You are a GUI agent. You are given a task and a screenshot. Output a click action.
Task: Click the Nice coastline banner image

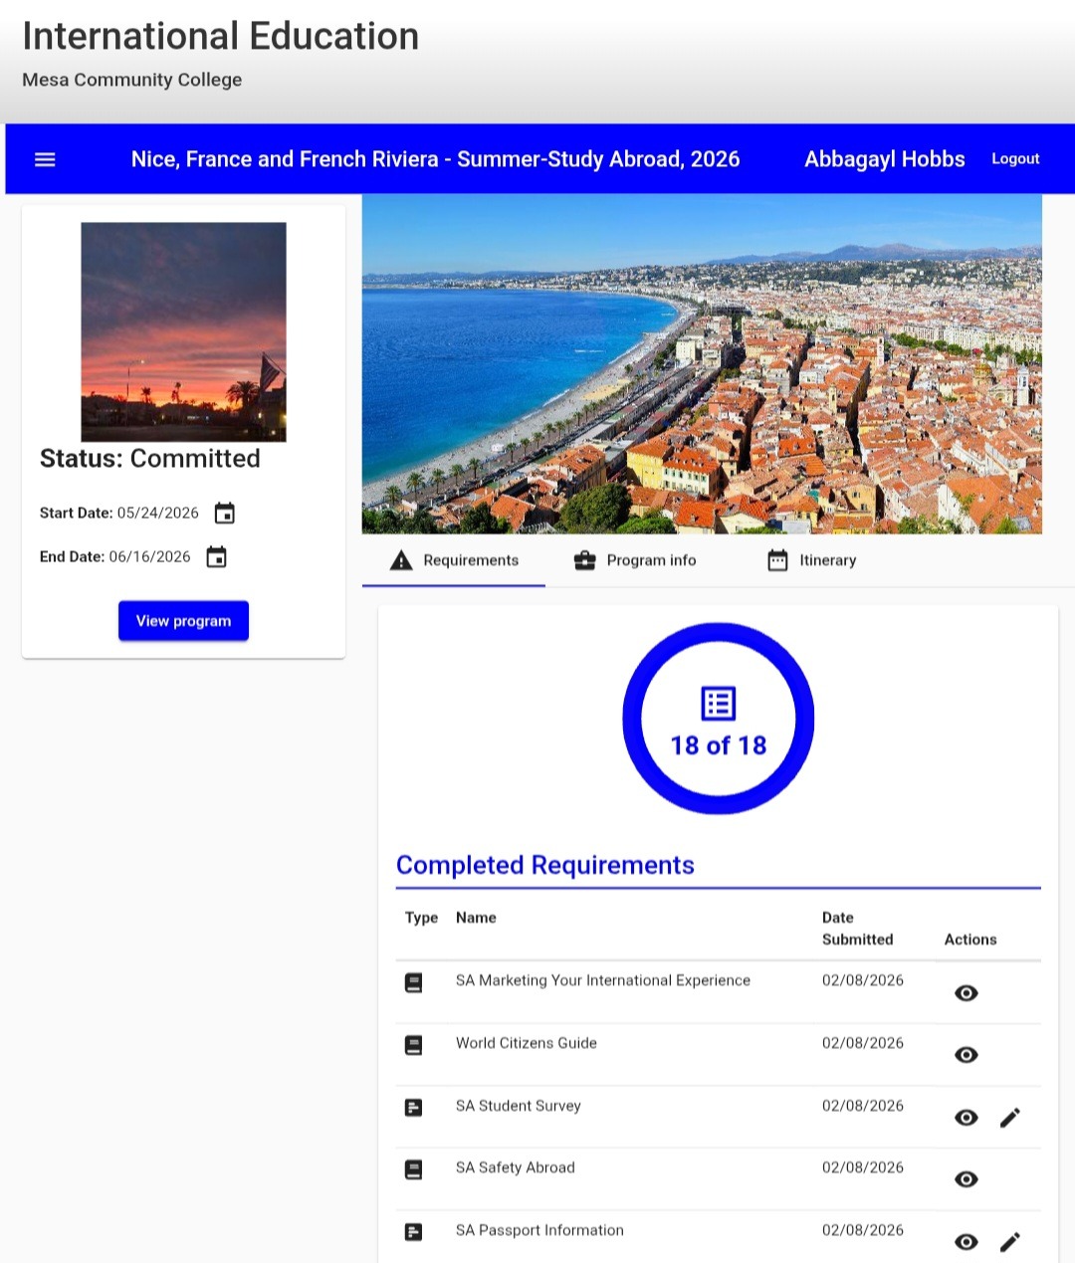701,364
